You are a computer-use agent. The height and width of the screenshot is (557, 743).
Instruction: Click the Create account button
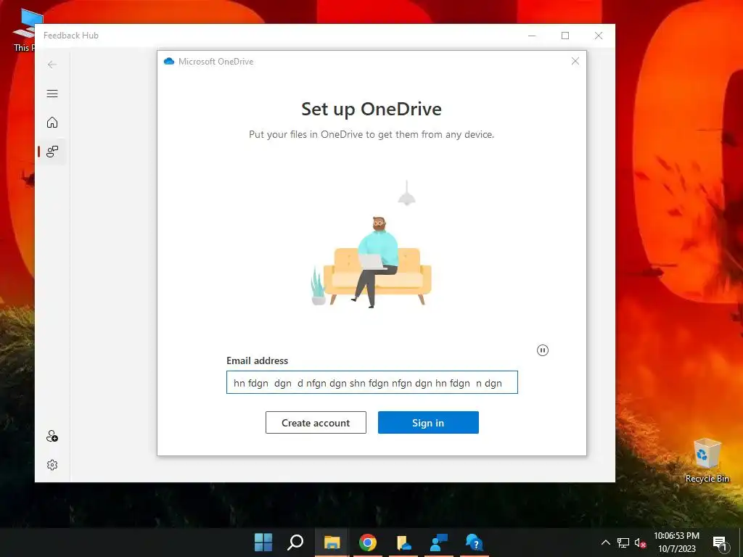tap(316, 423)
